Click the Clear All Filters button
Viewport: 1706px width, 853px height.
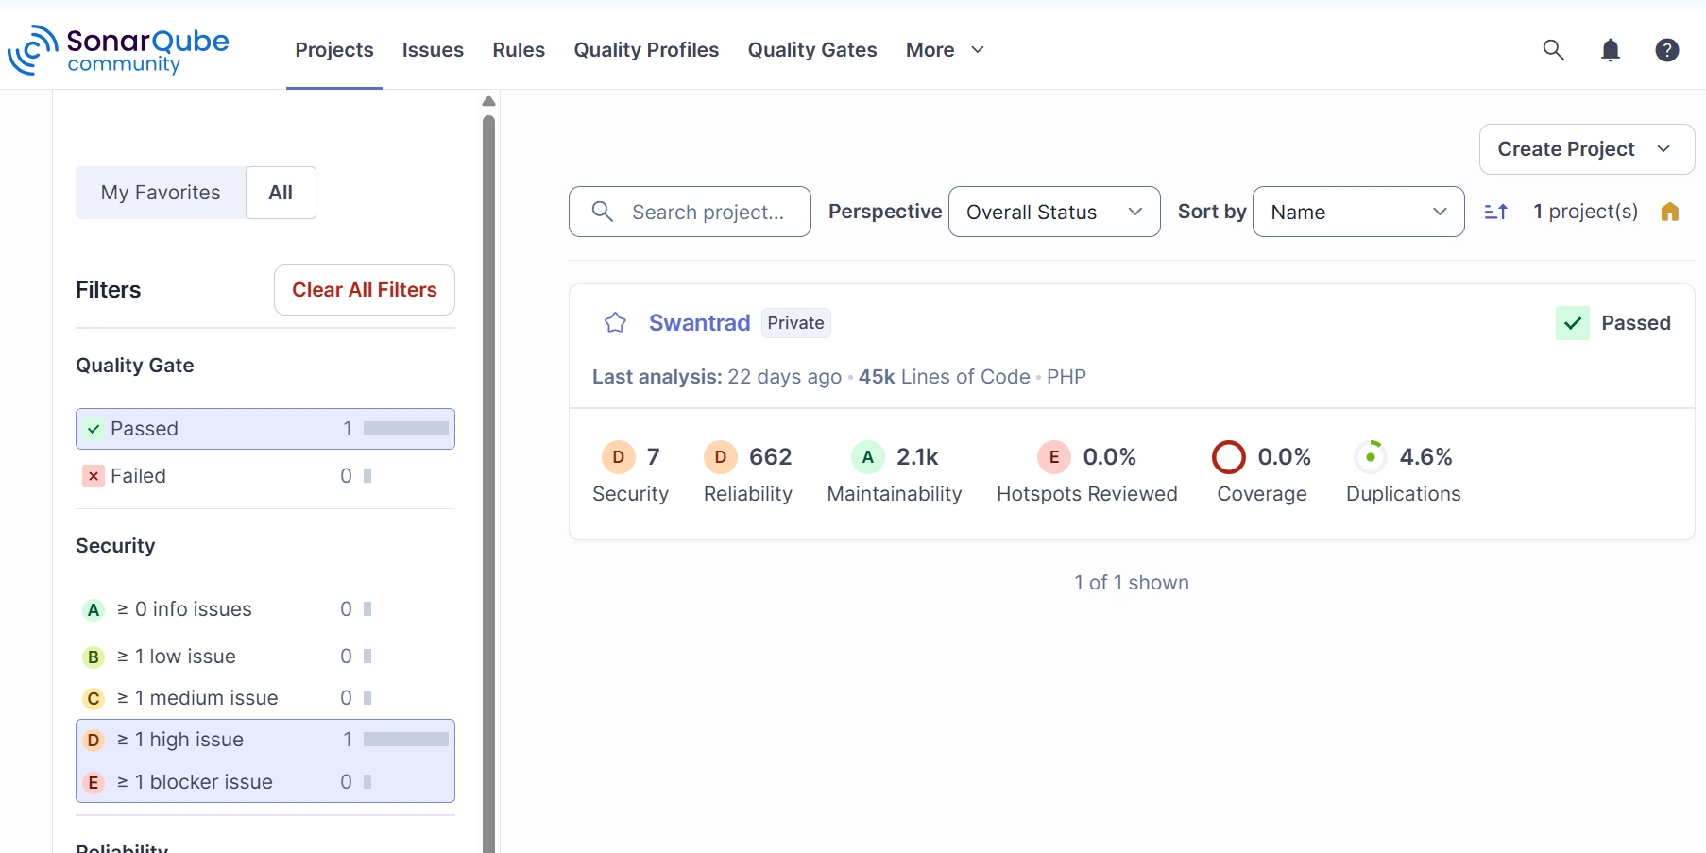[364, 290]
